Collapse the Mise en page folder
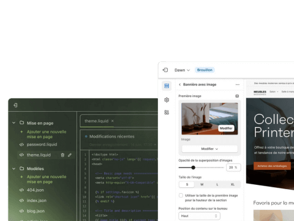 pos(13,123)
